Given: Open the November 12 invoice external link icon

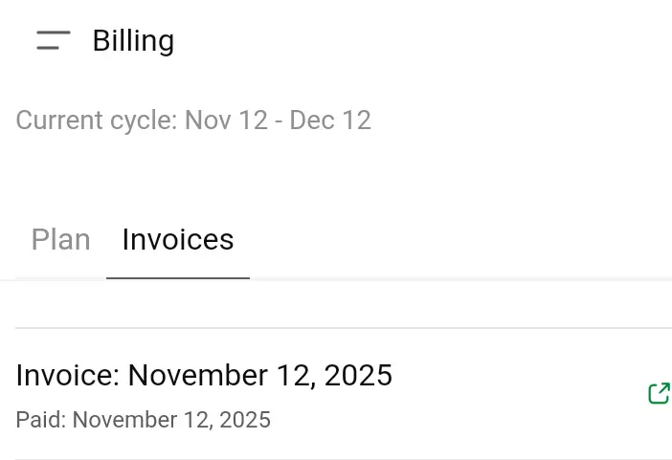Looking at the screenshot, I should point(660,393).
